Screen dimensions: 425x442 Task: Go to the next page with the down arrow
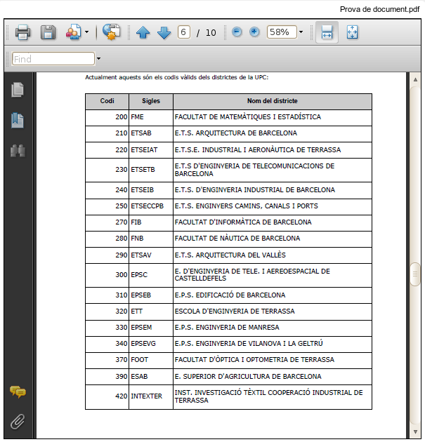[164, 33]
